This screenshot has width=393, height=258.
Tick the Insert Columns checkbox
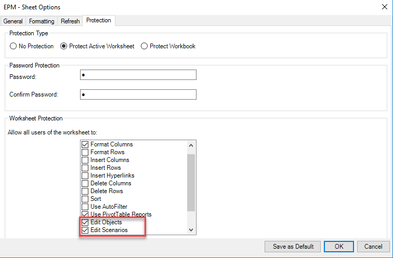click(85, 160)
